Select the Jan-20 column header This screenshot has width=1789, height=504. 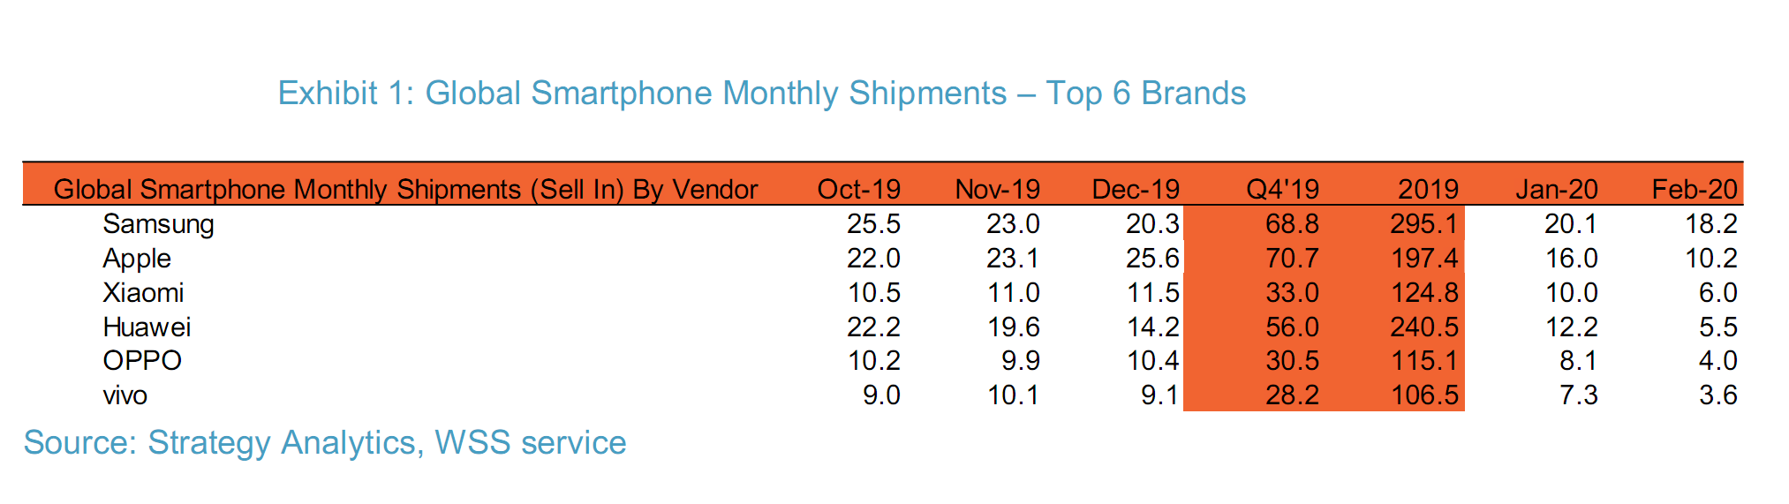click(x=1556, y=189)
